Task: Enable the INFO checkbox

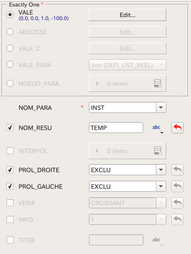Action: (x=10, y=219)
